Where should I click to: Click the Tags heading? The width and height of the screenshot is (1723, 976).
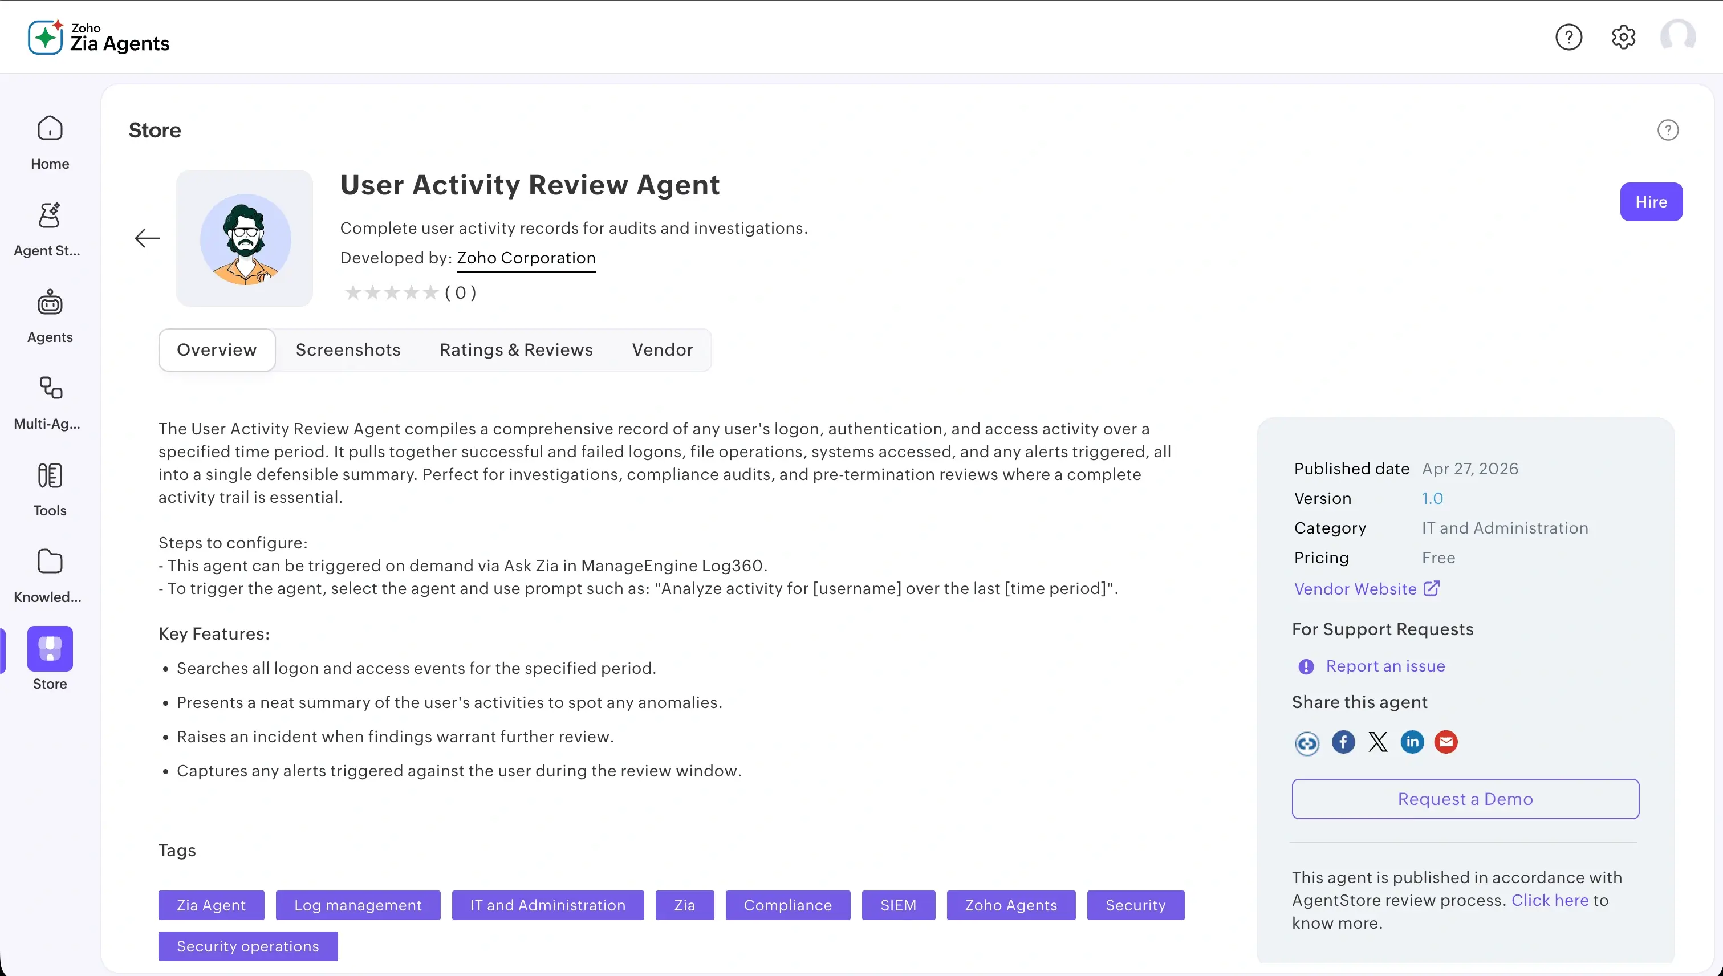point(177,850)
